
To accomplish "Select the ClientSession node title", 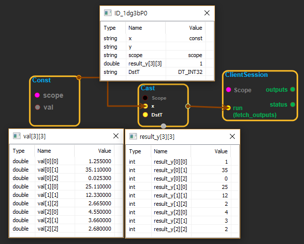I will 246,75.
